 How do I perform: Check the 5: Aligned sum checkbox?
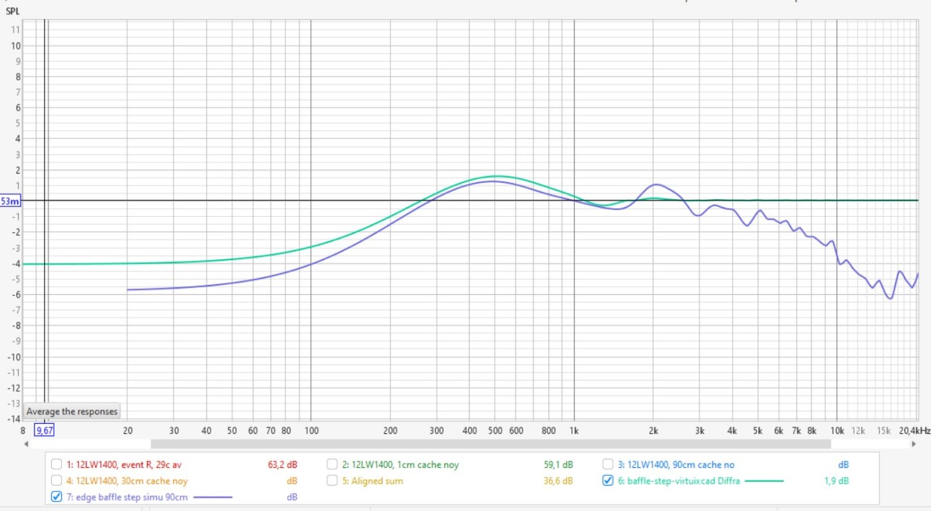click(x=332, y=480)
